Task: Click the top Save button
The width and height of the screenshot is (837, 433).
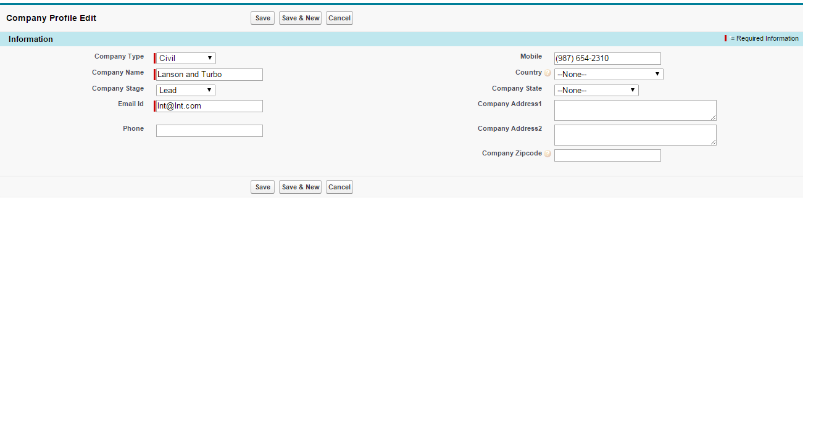Action: click(262, 18)
